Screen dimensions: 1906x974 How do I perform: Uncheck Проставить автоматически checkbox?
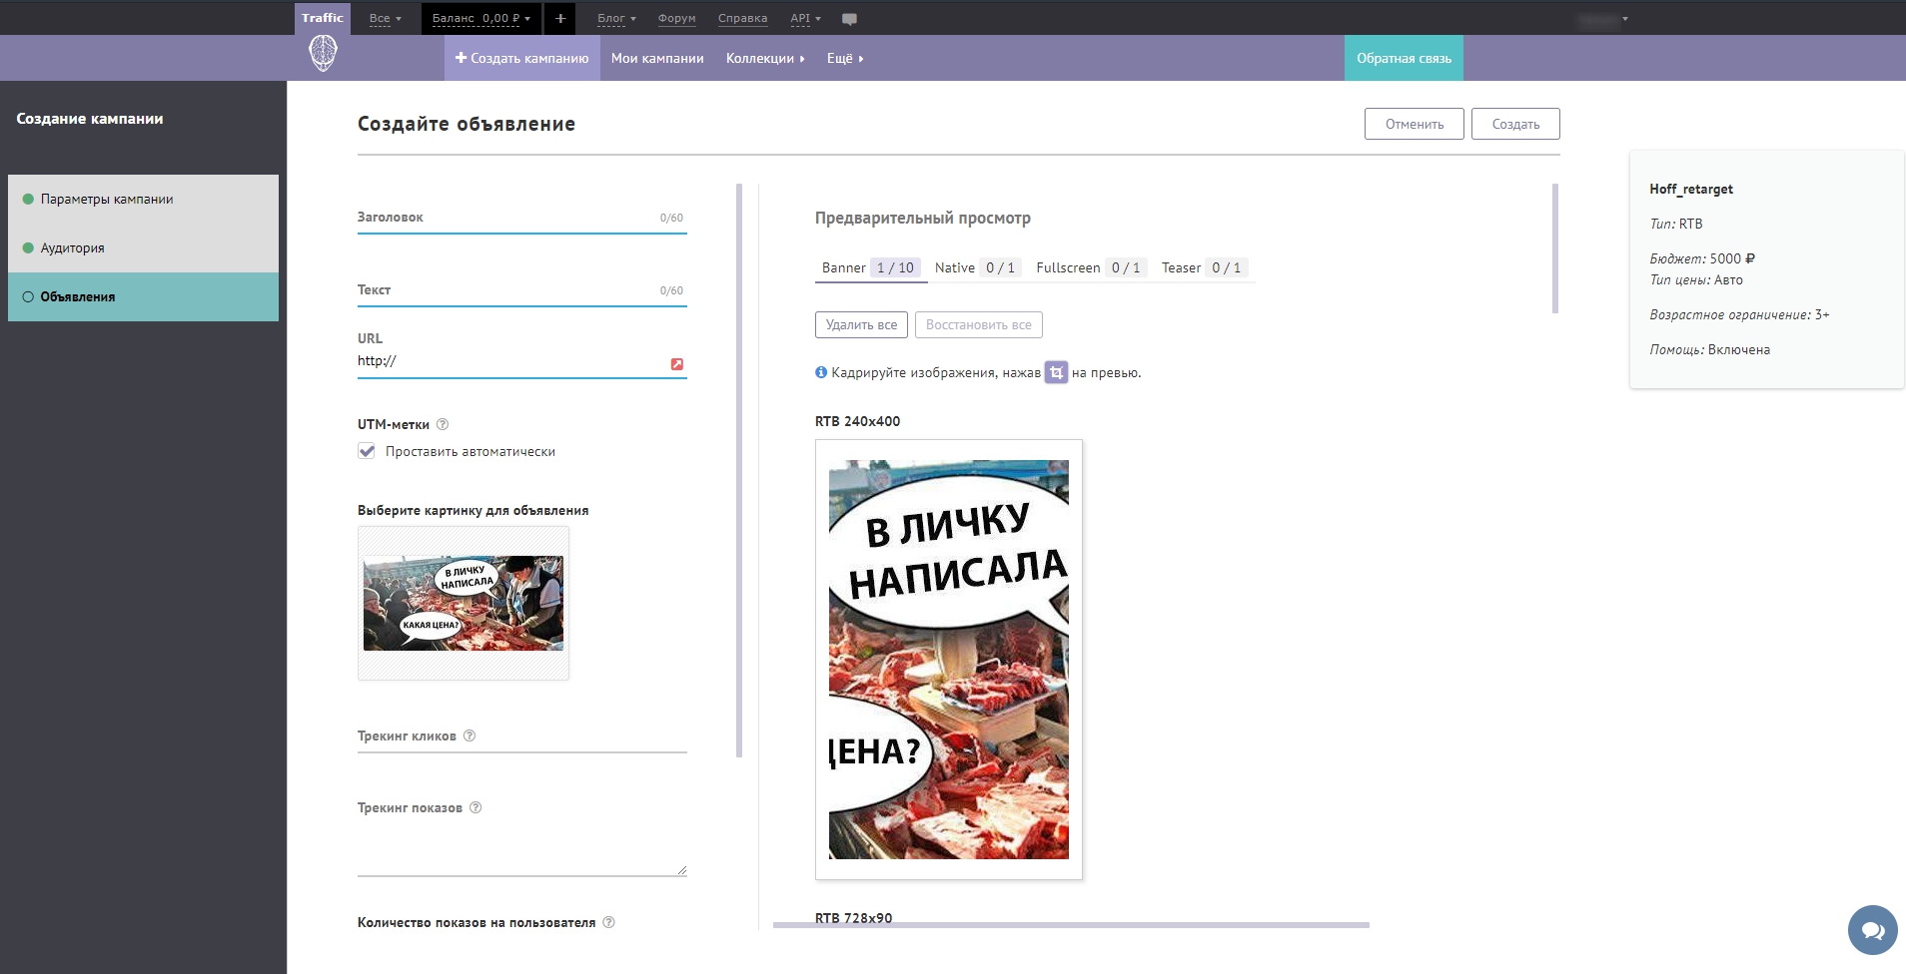click(365, 451)
